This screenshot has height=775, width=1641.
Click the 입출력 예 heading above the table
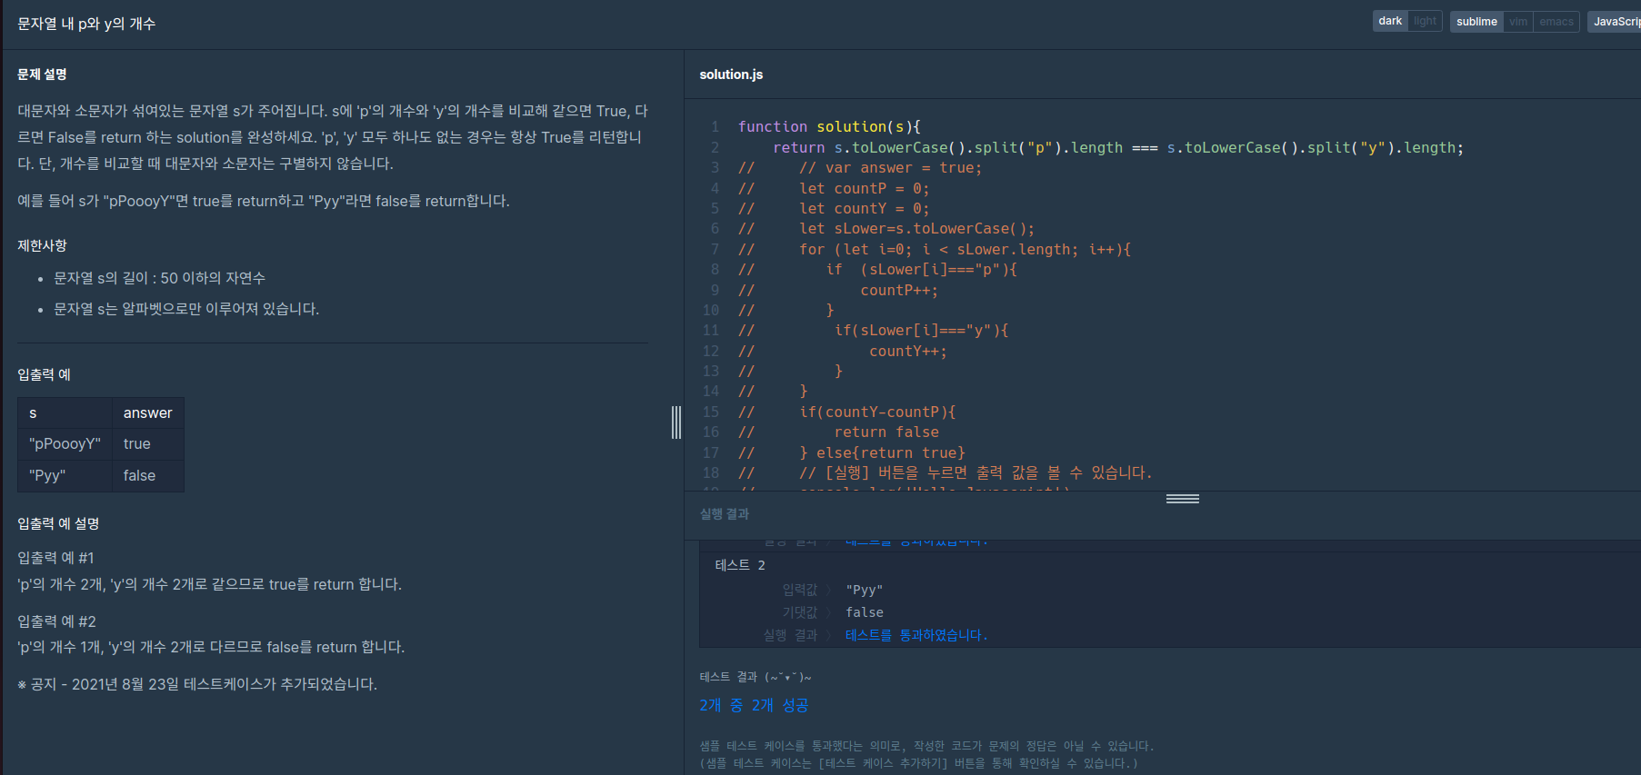click(44, 375)
